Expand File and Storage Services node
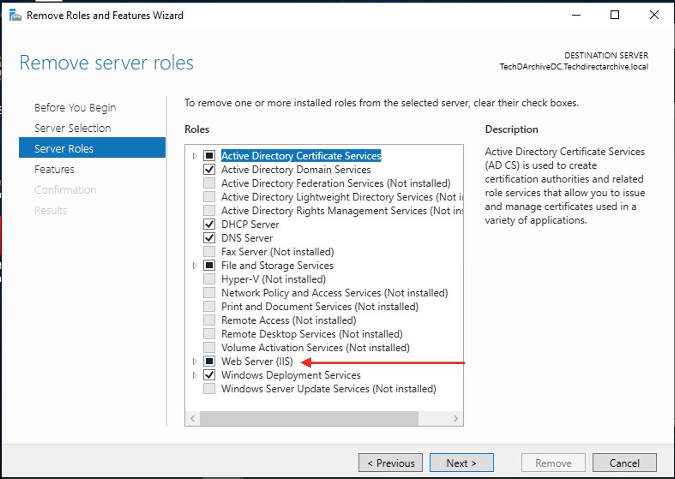675x479 pixels. pyautogui.click(x=195, y=265)
